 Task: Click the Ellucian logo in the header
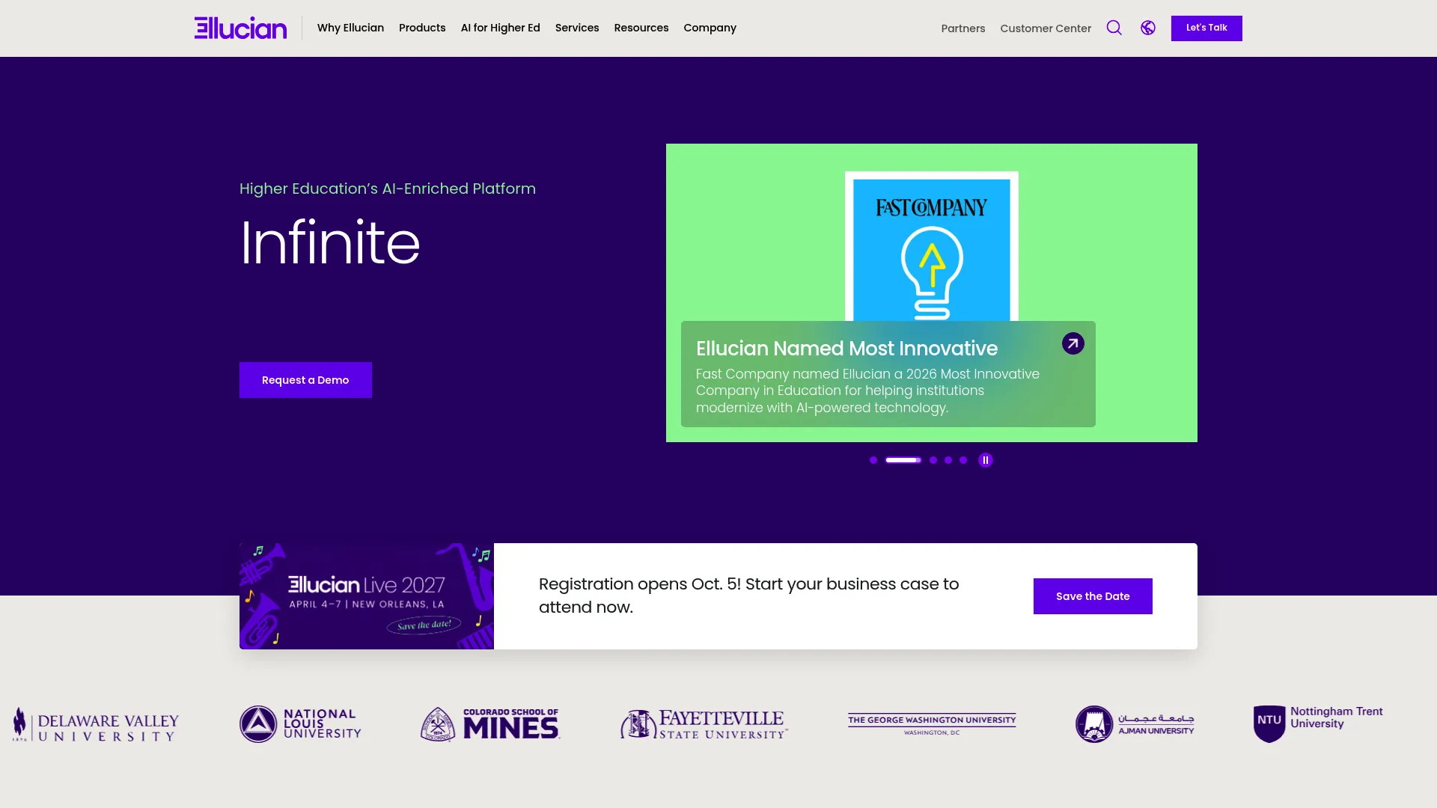240,28
